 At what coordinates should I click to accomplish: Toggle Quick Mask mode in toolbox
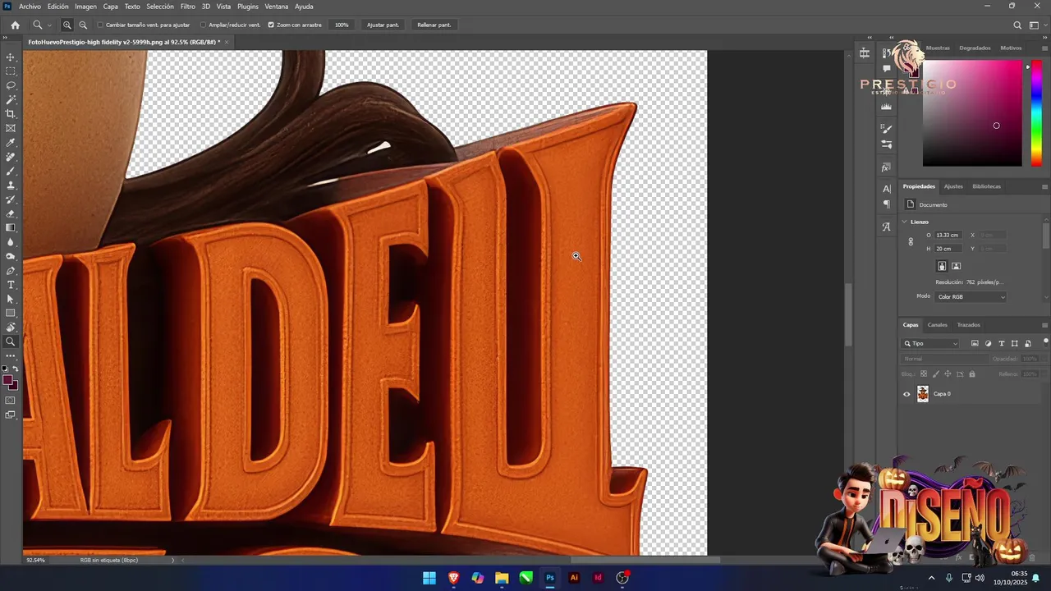point(11,401)
